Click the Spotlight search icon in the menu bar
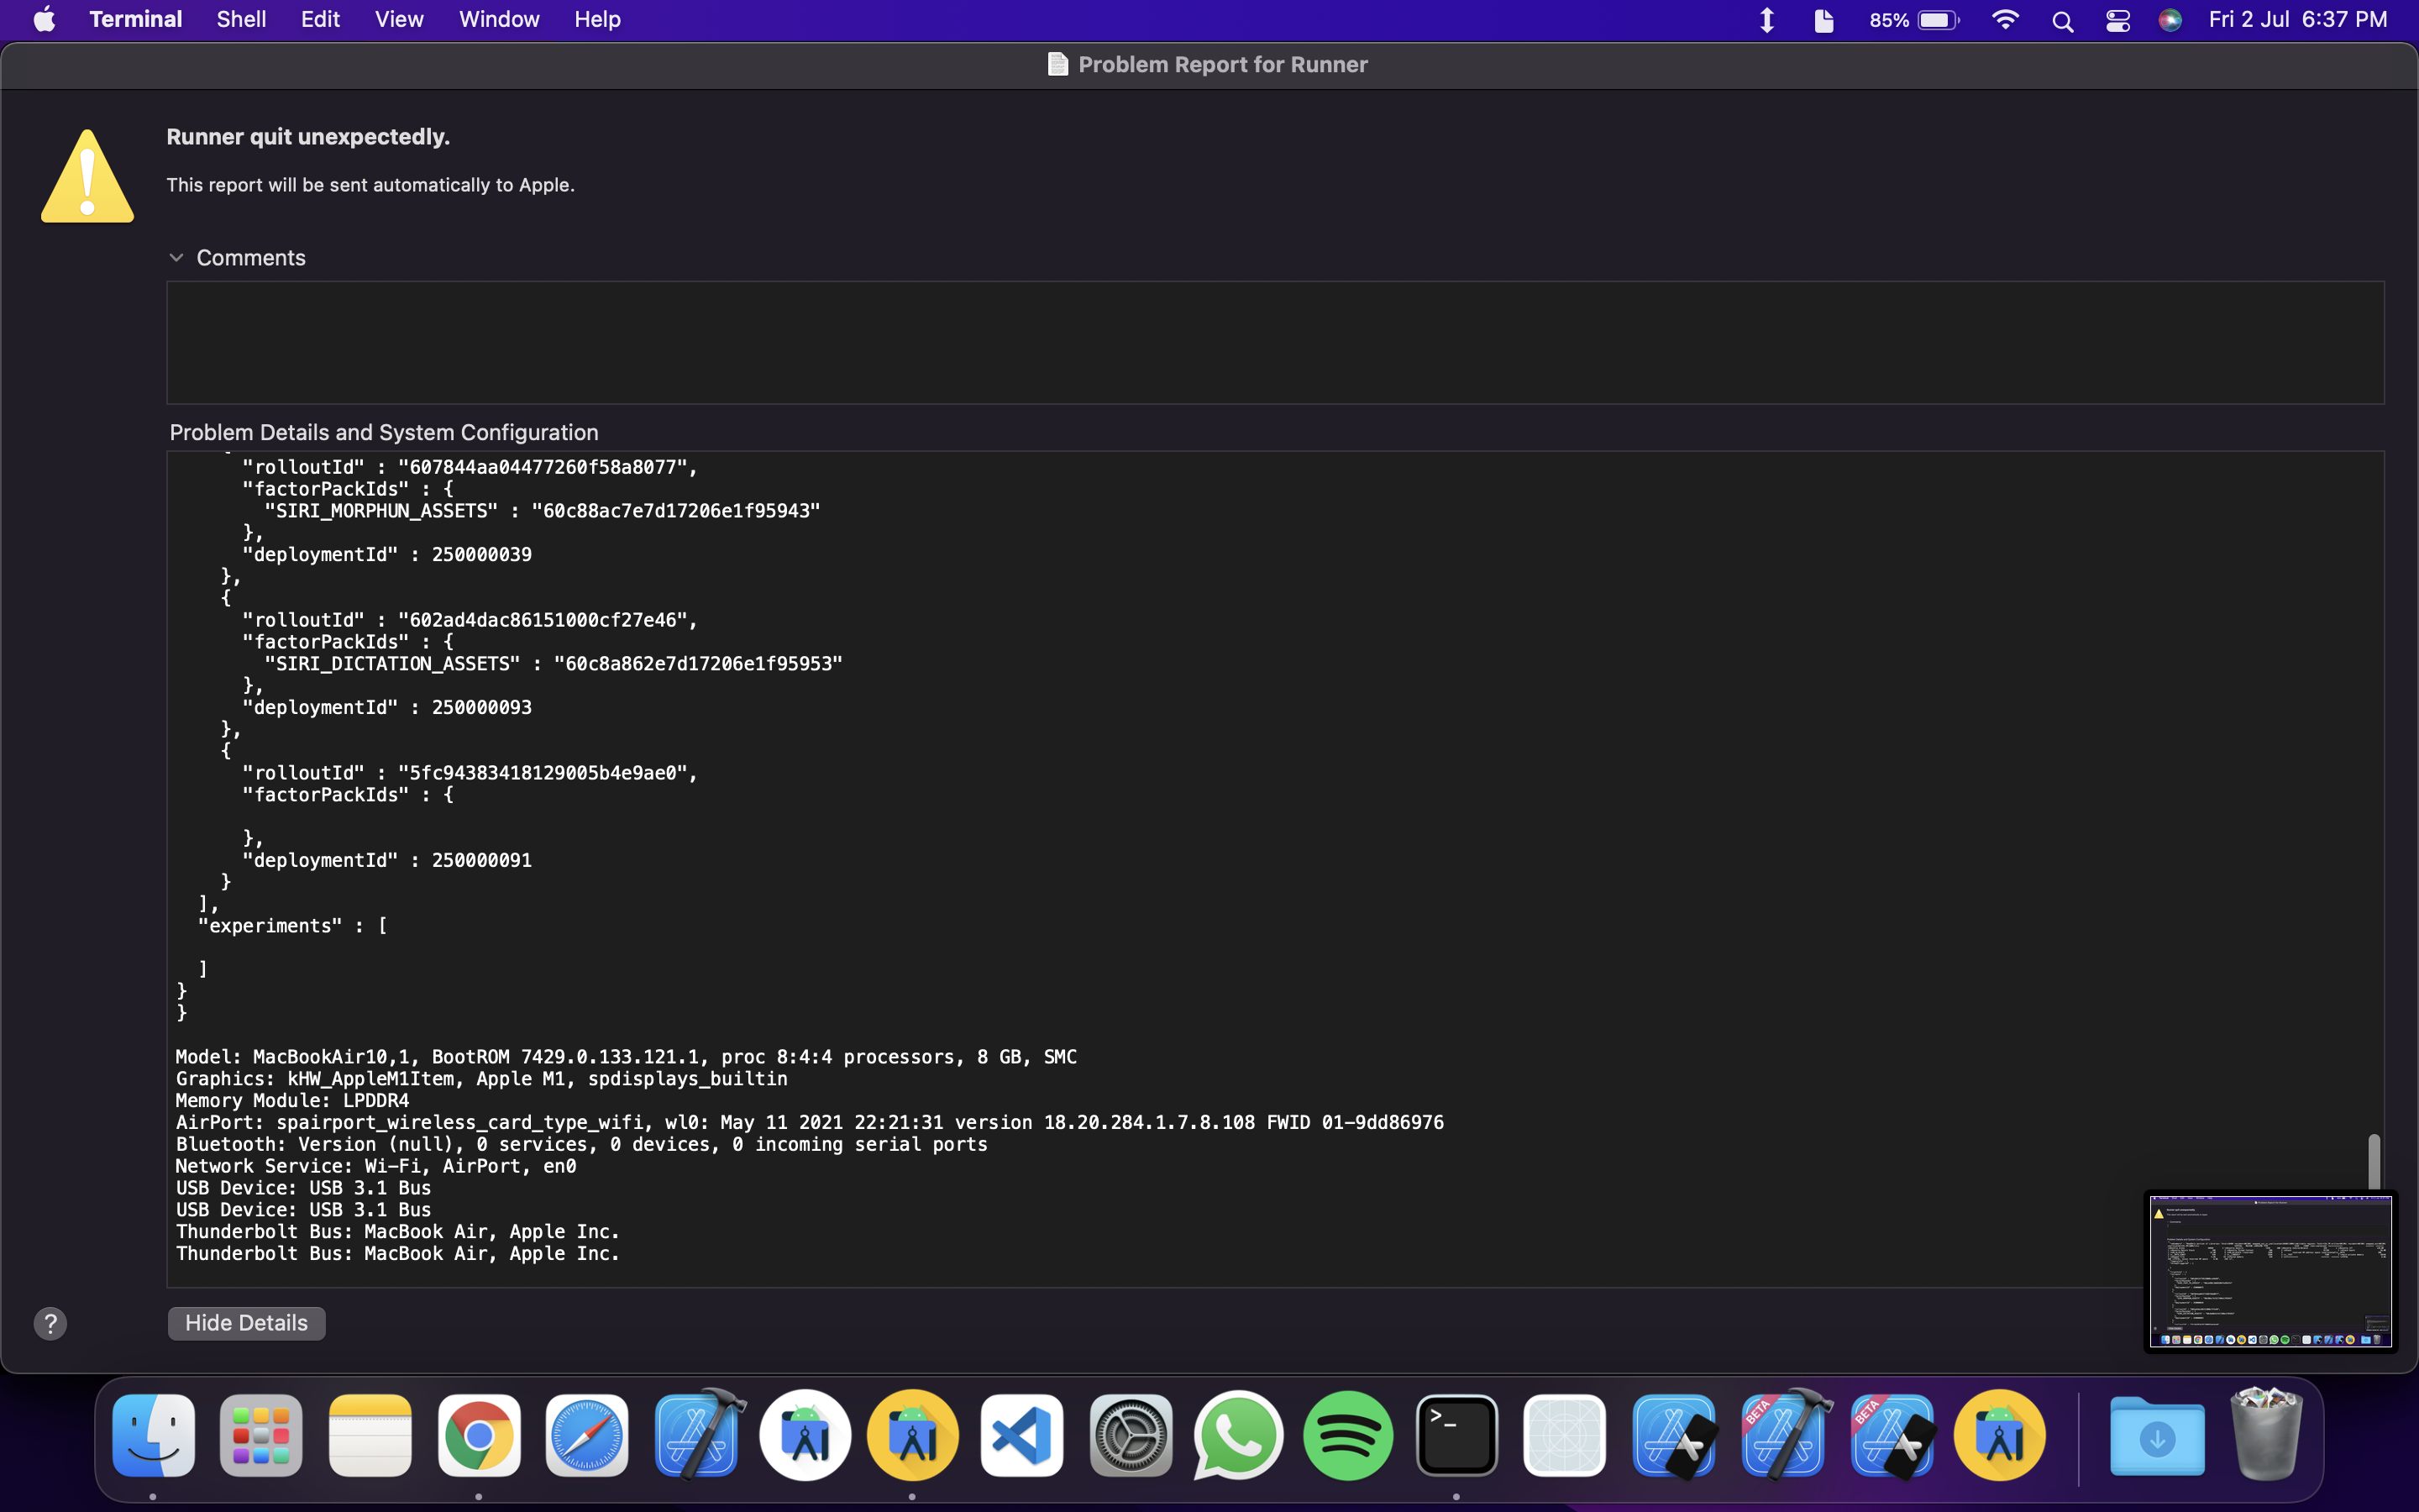This screenshot has height=1512, width=2419. tap(2063, 19)
